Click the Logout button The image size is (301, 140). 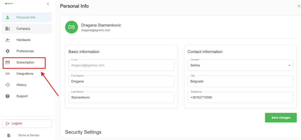point(27,124)
